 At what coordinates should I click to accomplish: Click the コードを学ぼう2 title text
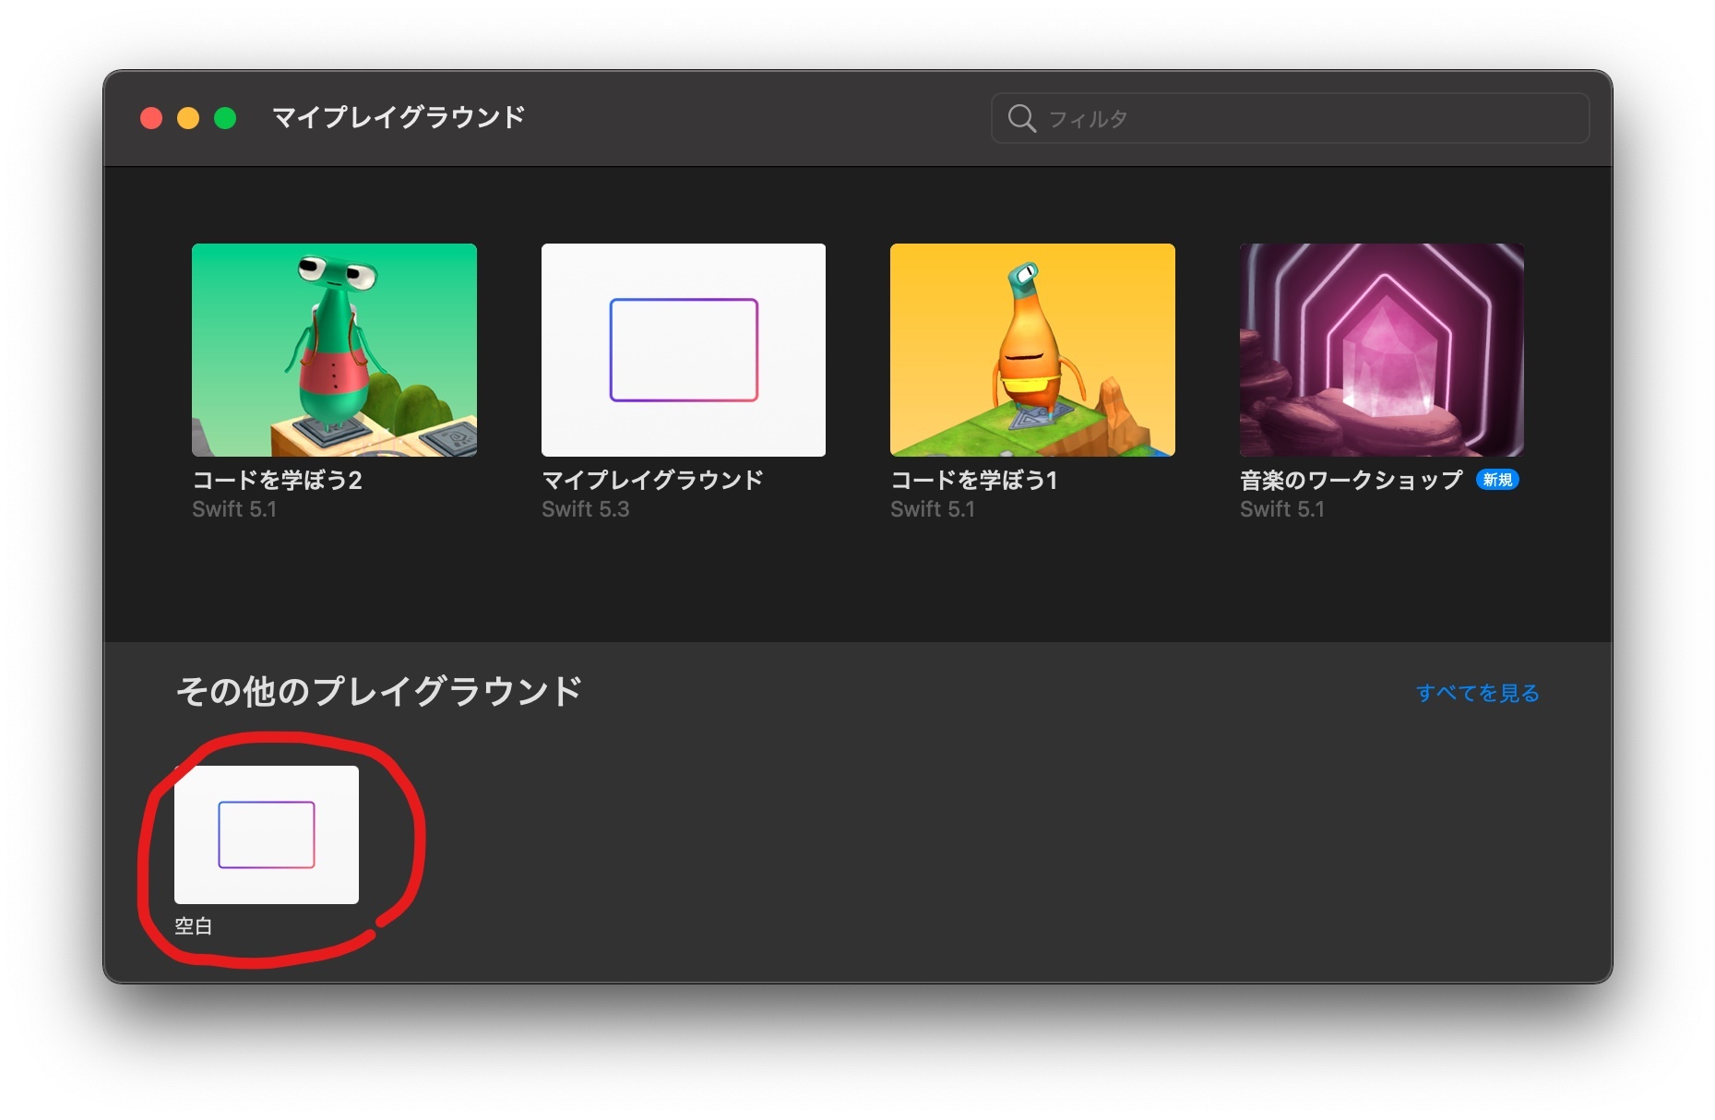click(x=277, y=480)
